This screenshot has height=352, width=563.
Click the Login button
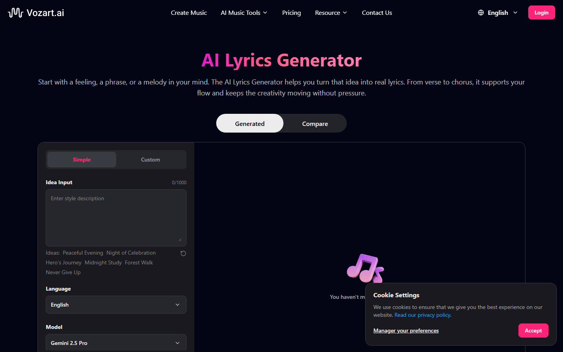click(541, 12)
